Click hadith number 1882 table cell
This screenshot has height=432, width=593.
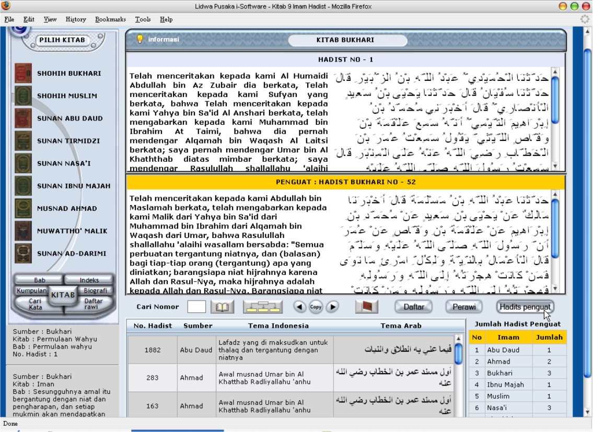(153, 350)
